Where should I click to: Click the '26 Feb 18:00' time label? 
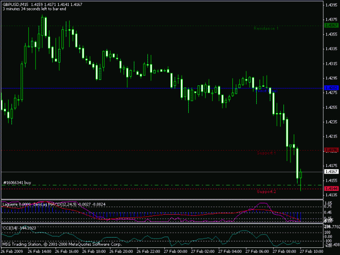pos(94,252)
